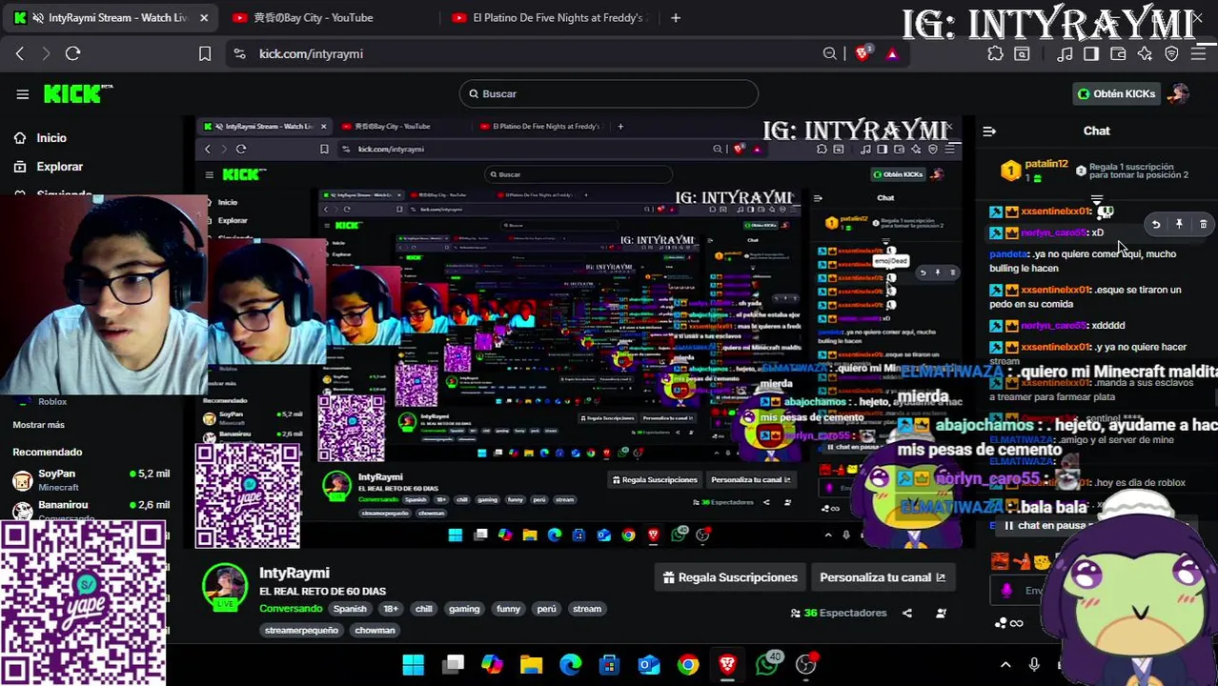Open Microsoft Edge from taskbar
The height and width of the screenshot is (686, 1218).
click(570, 665)
